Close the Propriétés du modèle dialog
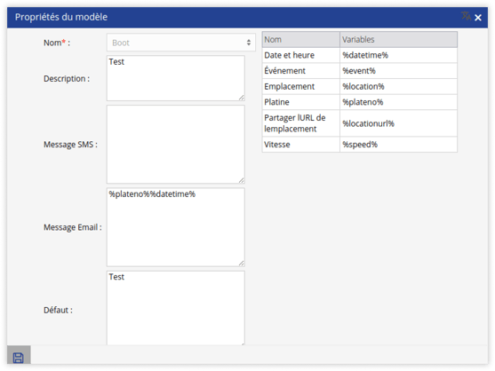Image resolution: width=495 pixels, height=371 pixels. [478, 18]
